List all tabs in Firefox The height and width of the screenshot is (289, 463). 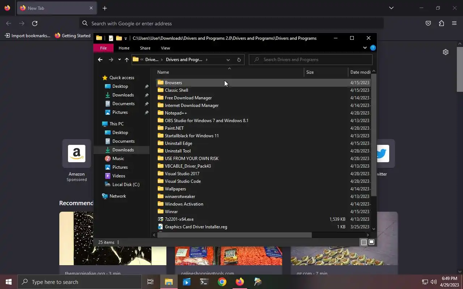(x=391, y=8)
